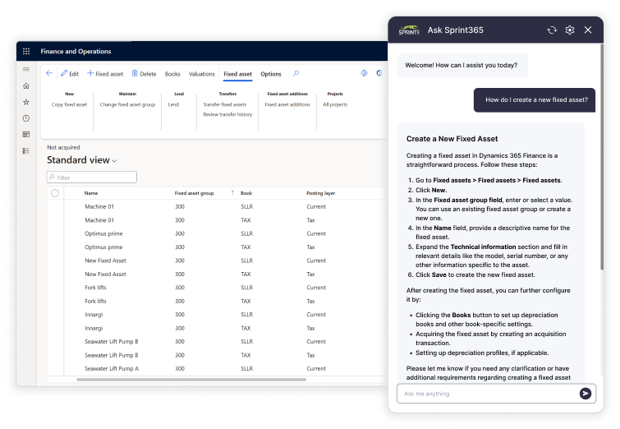Click Book column header
Viewport: 620px width, 429px height.
pos(246,193)
